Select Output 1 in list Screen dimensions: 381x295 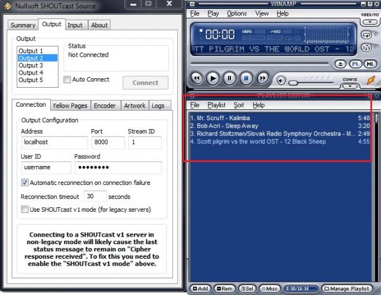click(x=37, y=51)
